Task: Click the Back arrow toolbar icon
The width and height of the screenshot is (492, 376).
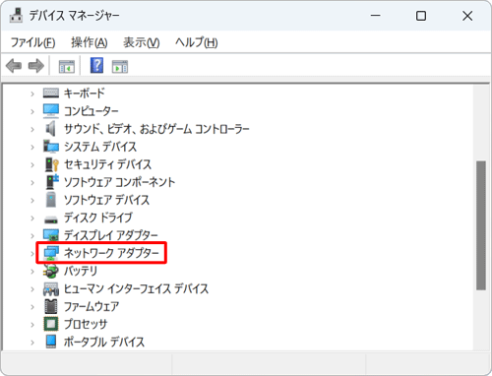Action: coord(14,66)
